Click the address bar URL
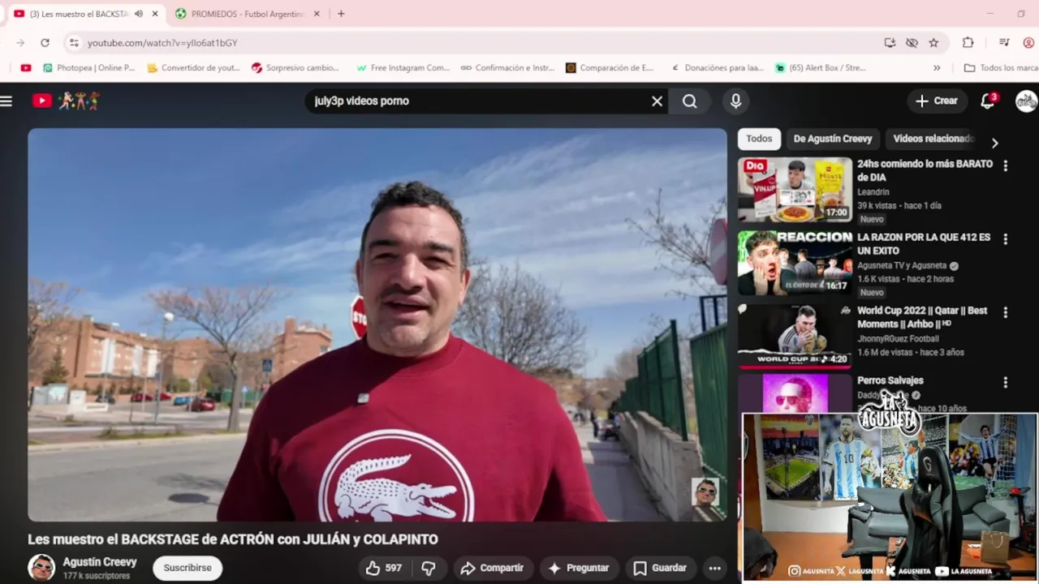The image size is (1039, 584). tap(162, 43)
